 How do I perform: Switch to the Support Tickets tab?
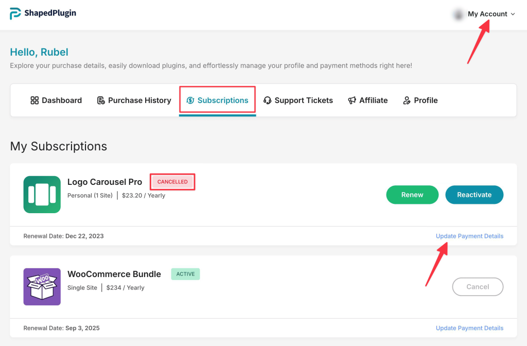click(303, 100)
